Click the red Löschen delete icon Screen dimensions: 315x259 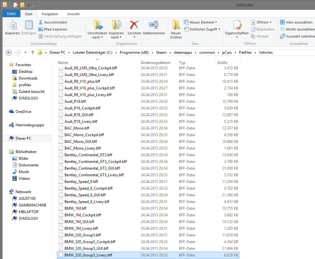(134, 25)
